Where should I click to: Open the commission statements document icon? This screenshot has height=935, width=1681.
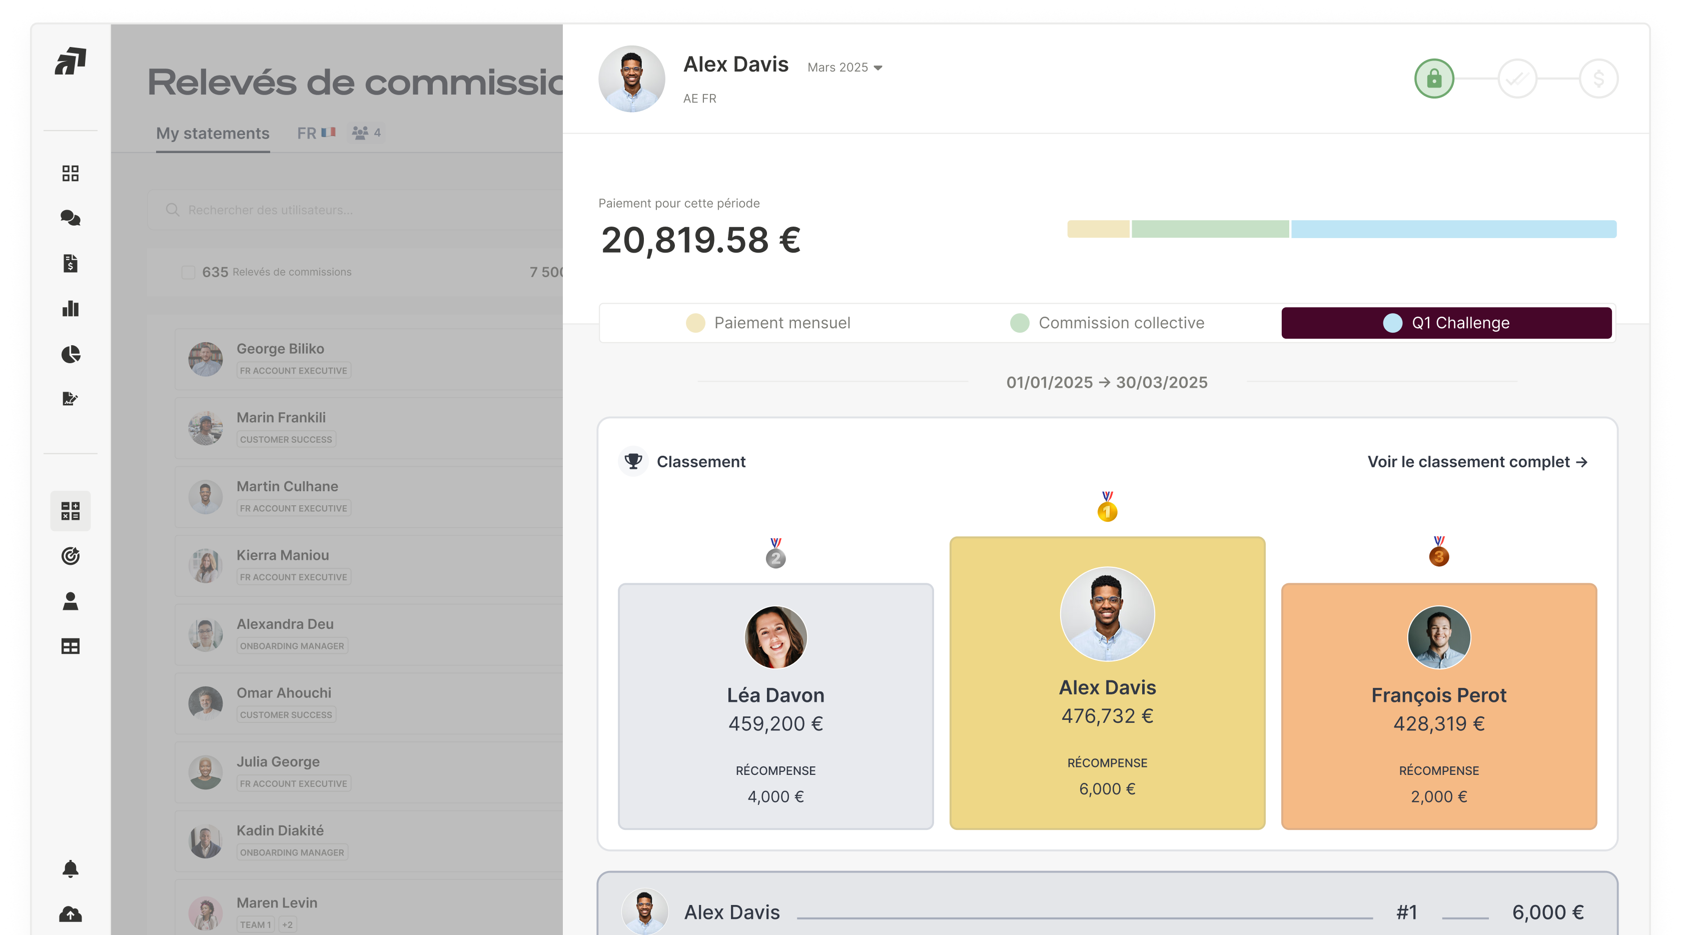pos(70,264)
